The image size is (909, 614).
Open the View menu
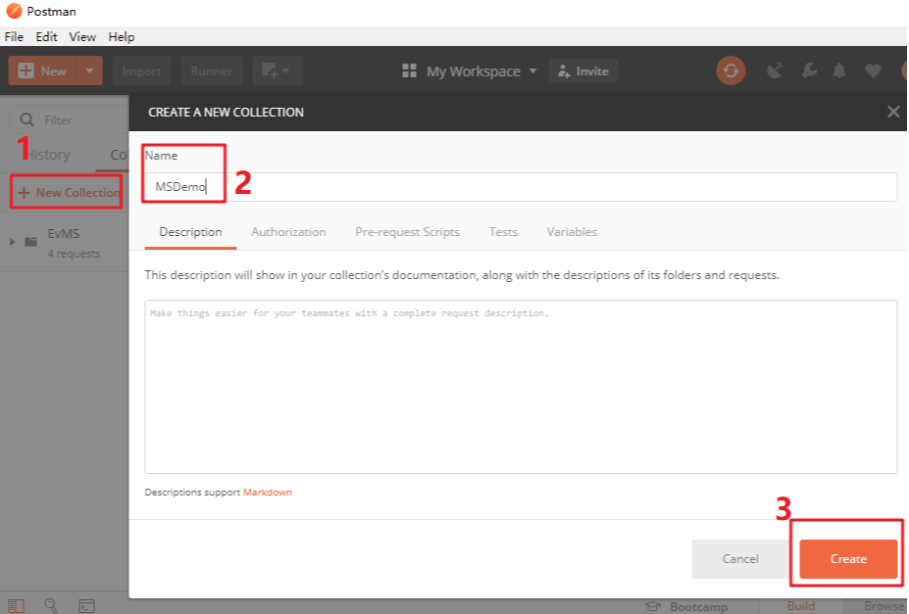[x=82, y=36]
